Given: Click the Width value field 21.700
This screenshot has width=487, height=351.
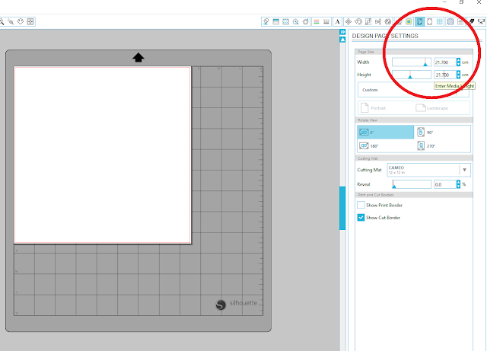Looking at the screenshot, I should point(444,62).
